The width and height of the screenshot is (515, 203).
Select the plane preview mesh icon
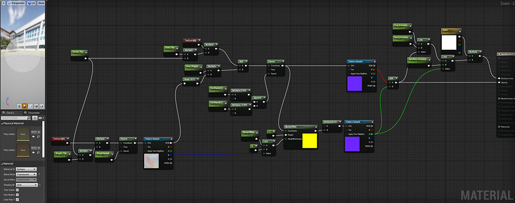pos(30,106)
